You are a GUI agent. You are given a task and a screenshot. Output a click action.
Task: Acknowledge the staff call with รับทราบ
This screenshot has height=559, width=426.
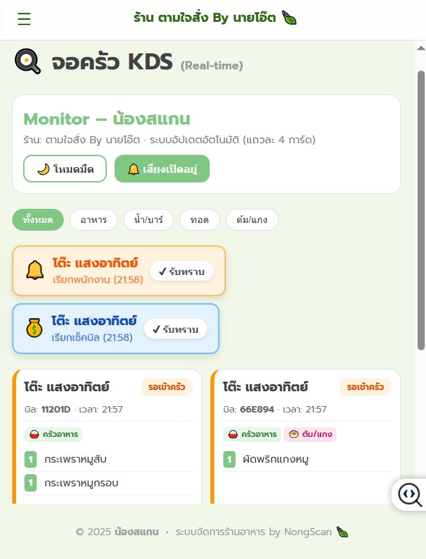(x=181, y=271)
